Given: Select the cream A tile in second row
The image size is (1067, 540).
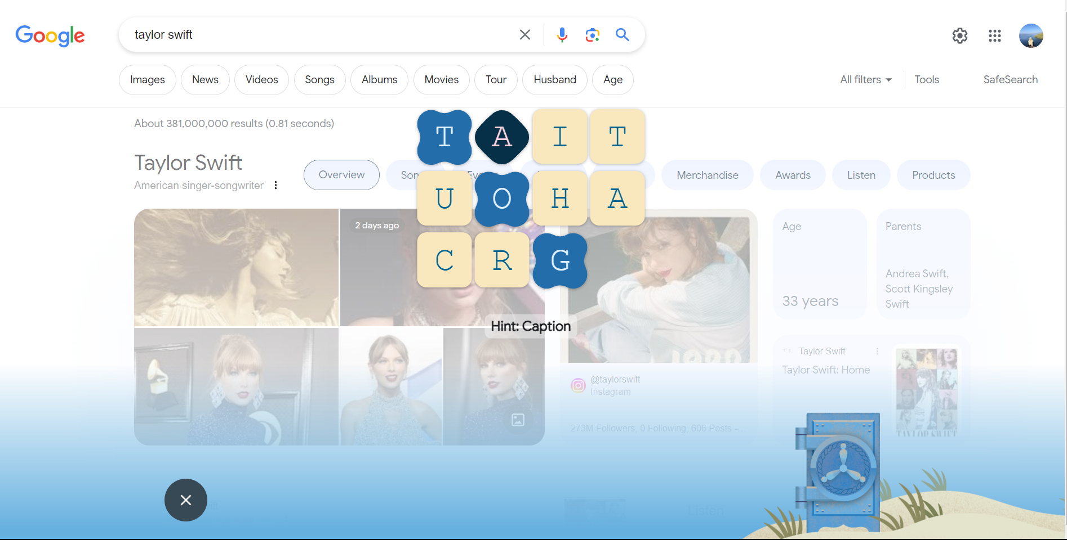Looking at the screenshot, I should [x=617, y=199].
